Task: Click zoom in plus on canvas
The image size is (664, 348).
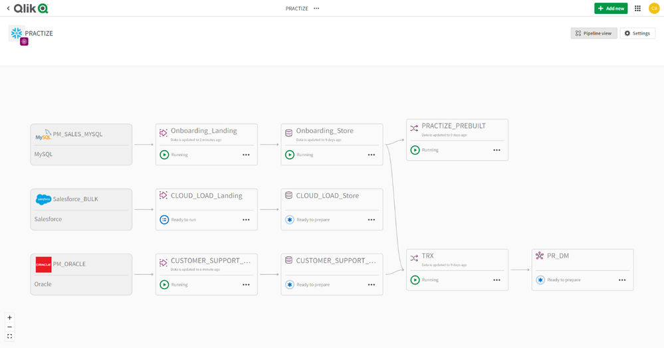Action: coord(9,317)
